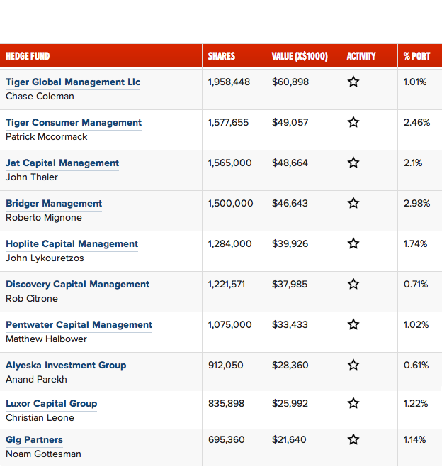Click the value cell $28,360

point(290,365)
